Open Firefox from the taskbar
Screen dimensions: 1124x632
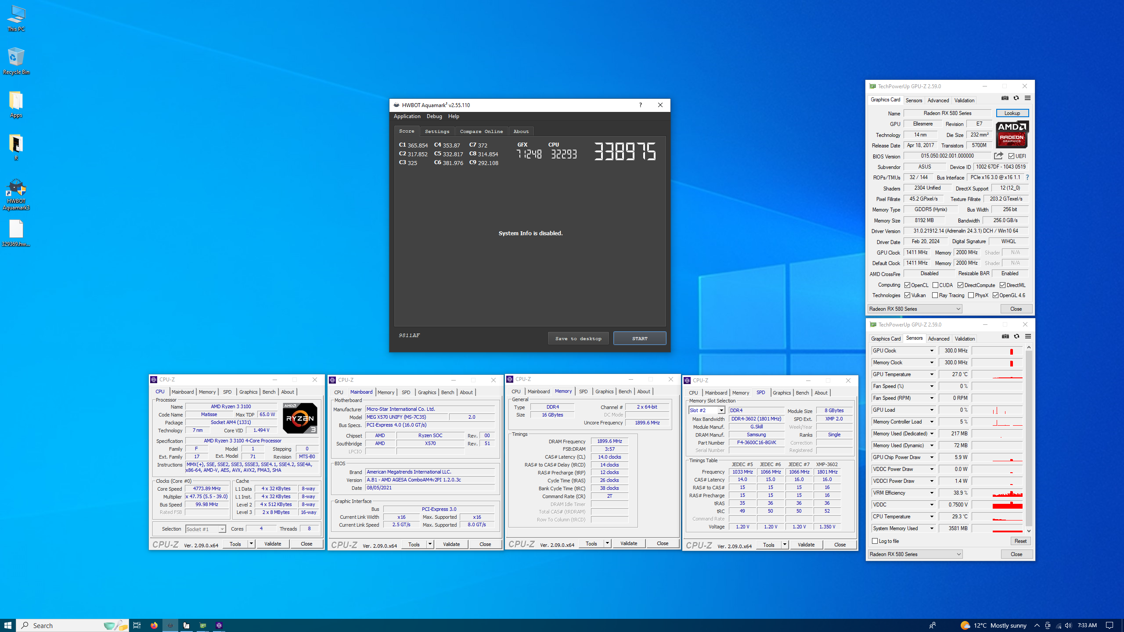pos(154,625)
